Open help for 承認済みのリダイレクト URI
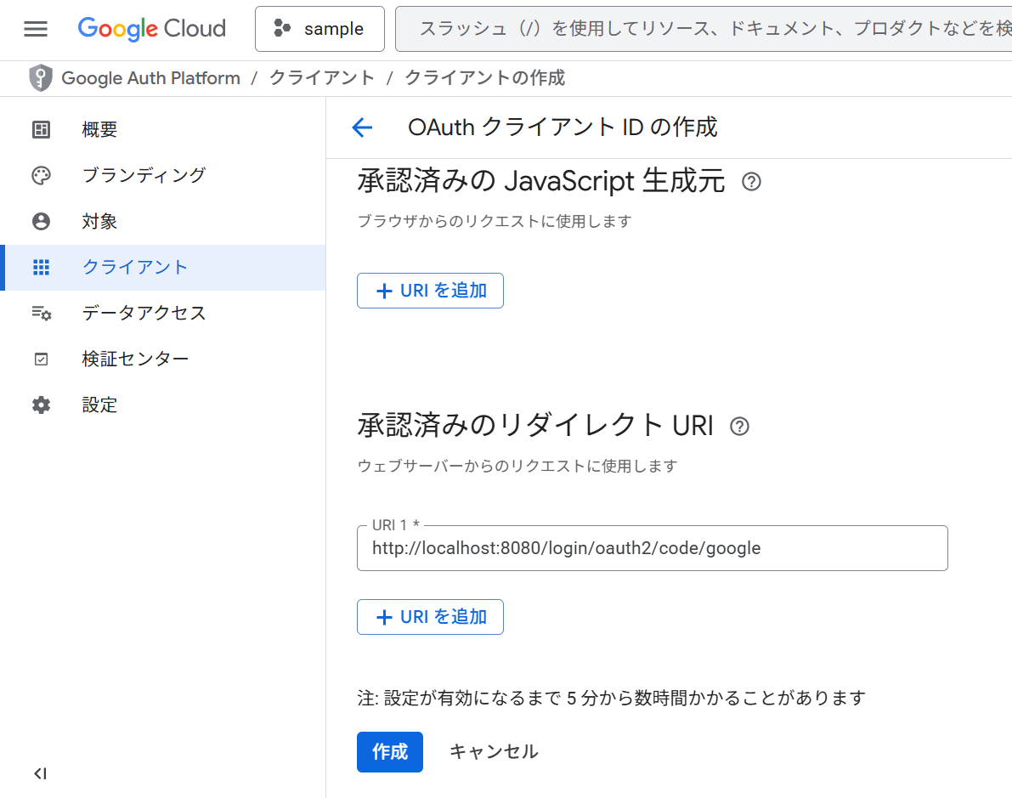 pos(739,427)
